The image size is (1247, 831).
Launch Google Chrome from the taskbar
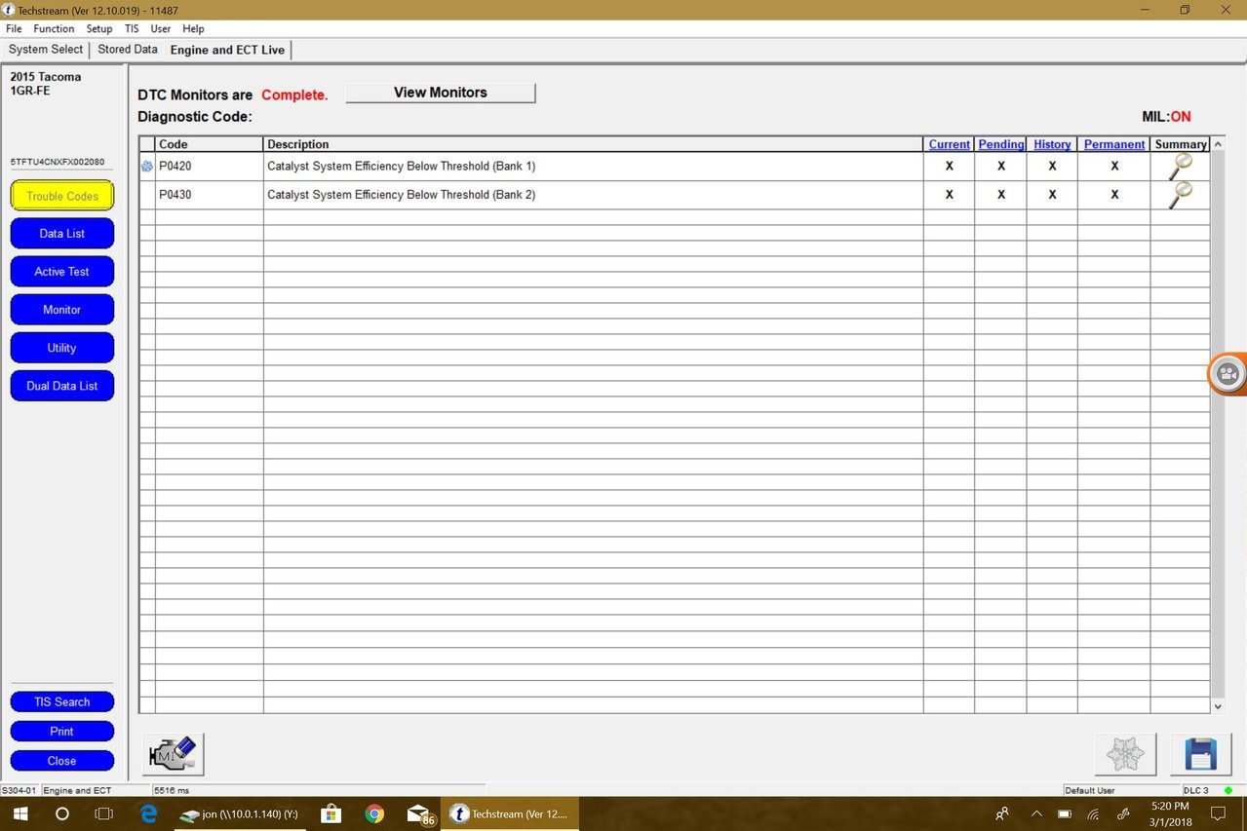375,813
